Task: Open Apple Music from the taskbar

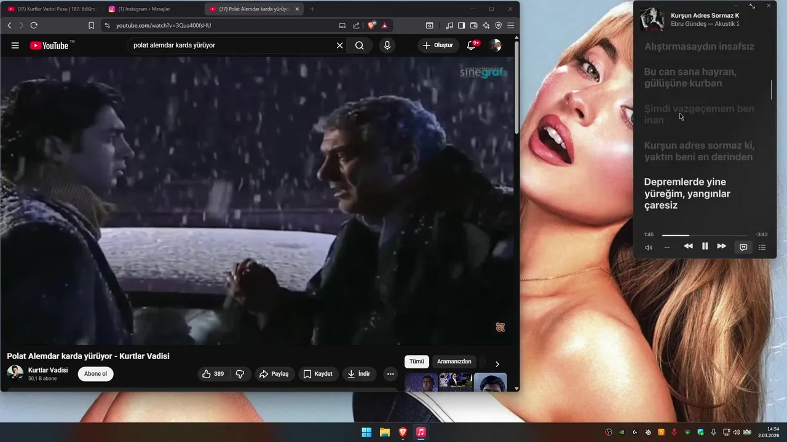Action: pyautogui.click(x=421, y=432)
